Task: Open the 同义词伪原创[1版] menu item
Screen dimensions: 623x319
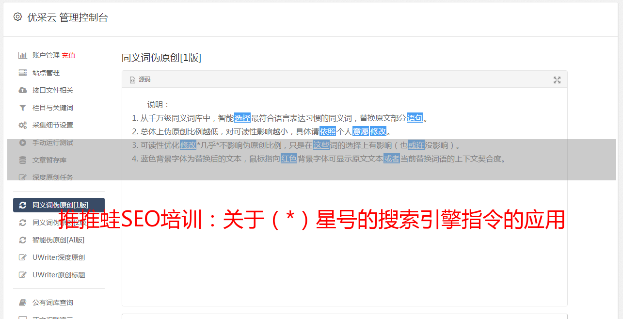Action: pos(59,205)
